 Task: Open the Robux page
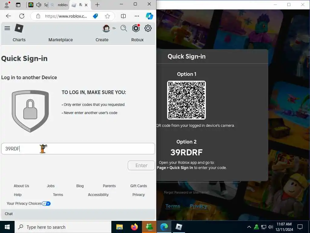137,40
